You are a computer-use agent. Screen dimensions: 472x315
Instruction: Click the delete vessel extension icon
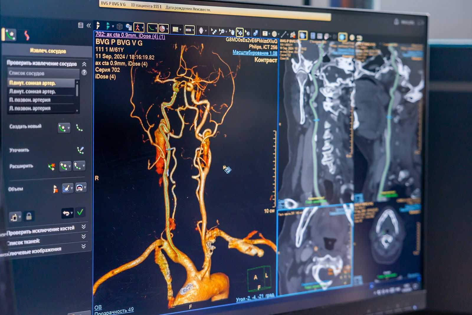click(x=52, y=167)
